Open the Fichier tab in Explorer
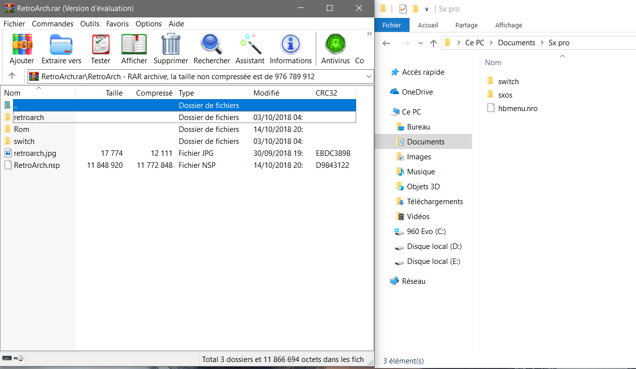 click(392, 25)
